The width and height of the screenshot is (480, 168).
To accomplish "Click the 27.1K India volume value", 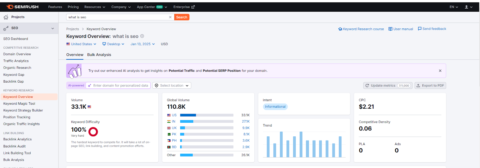I will point(246,121).
